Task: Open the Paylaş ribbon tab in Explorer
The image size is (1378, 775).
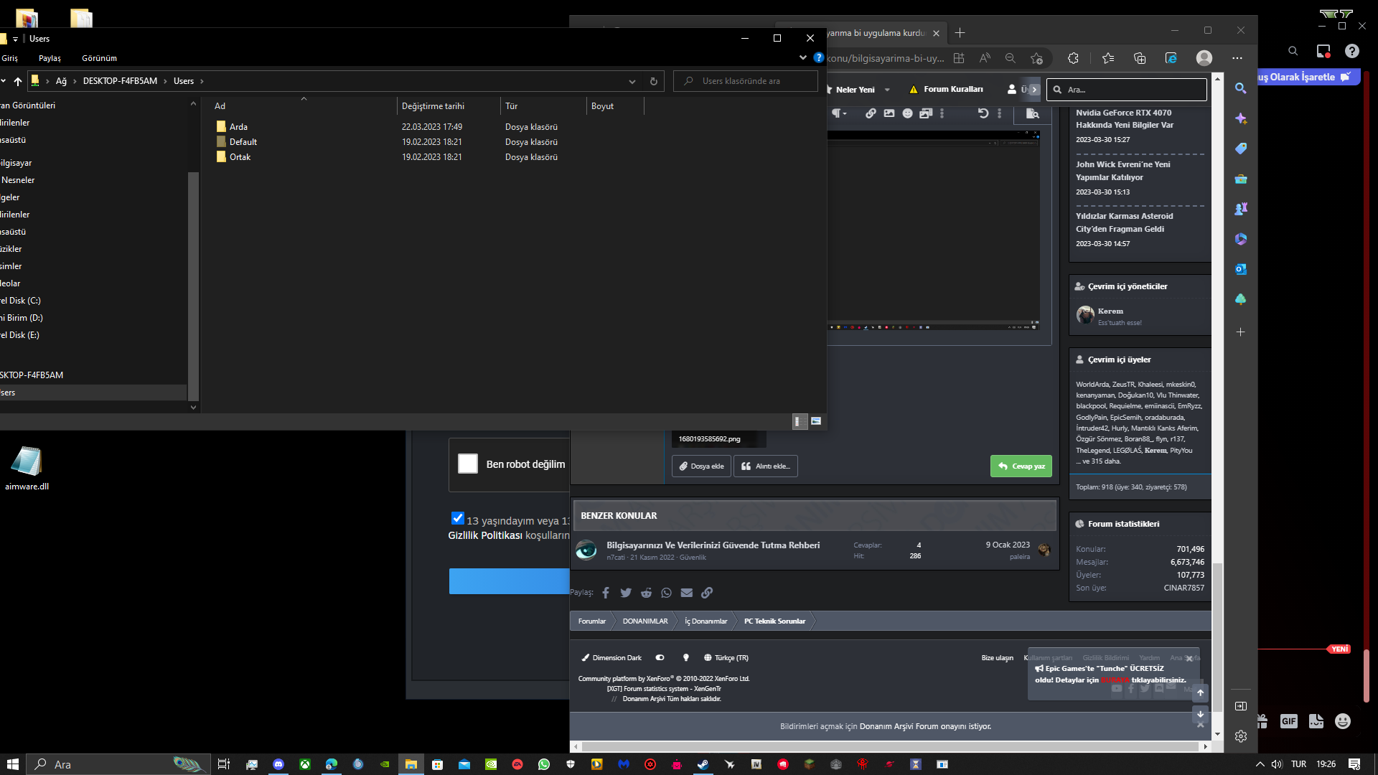Action: [x=50, y=58]
